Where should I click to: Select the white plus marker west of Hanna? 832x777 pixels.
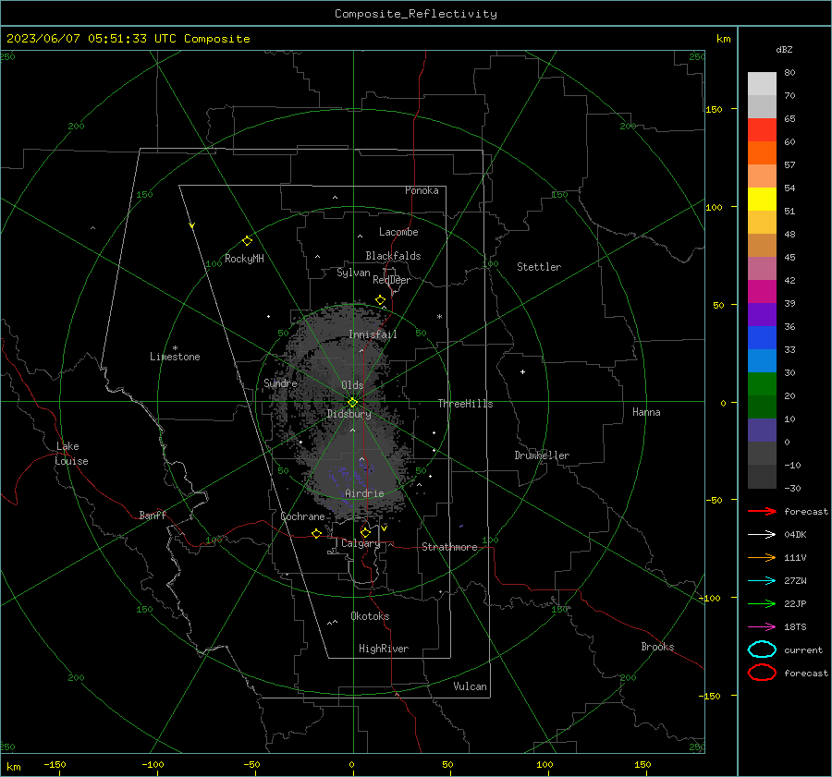point(522,371)
